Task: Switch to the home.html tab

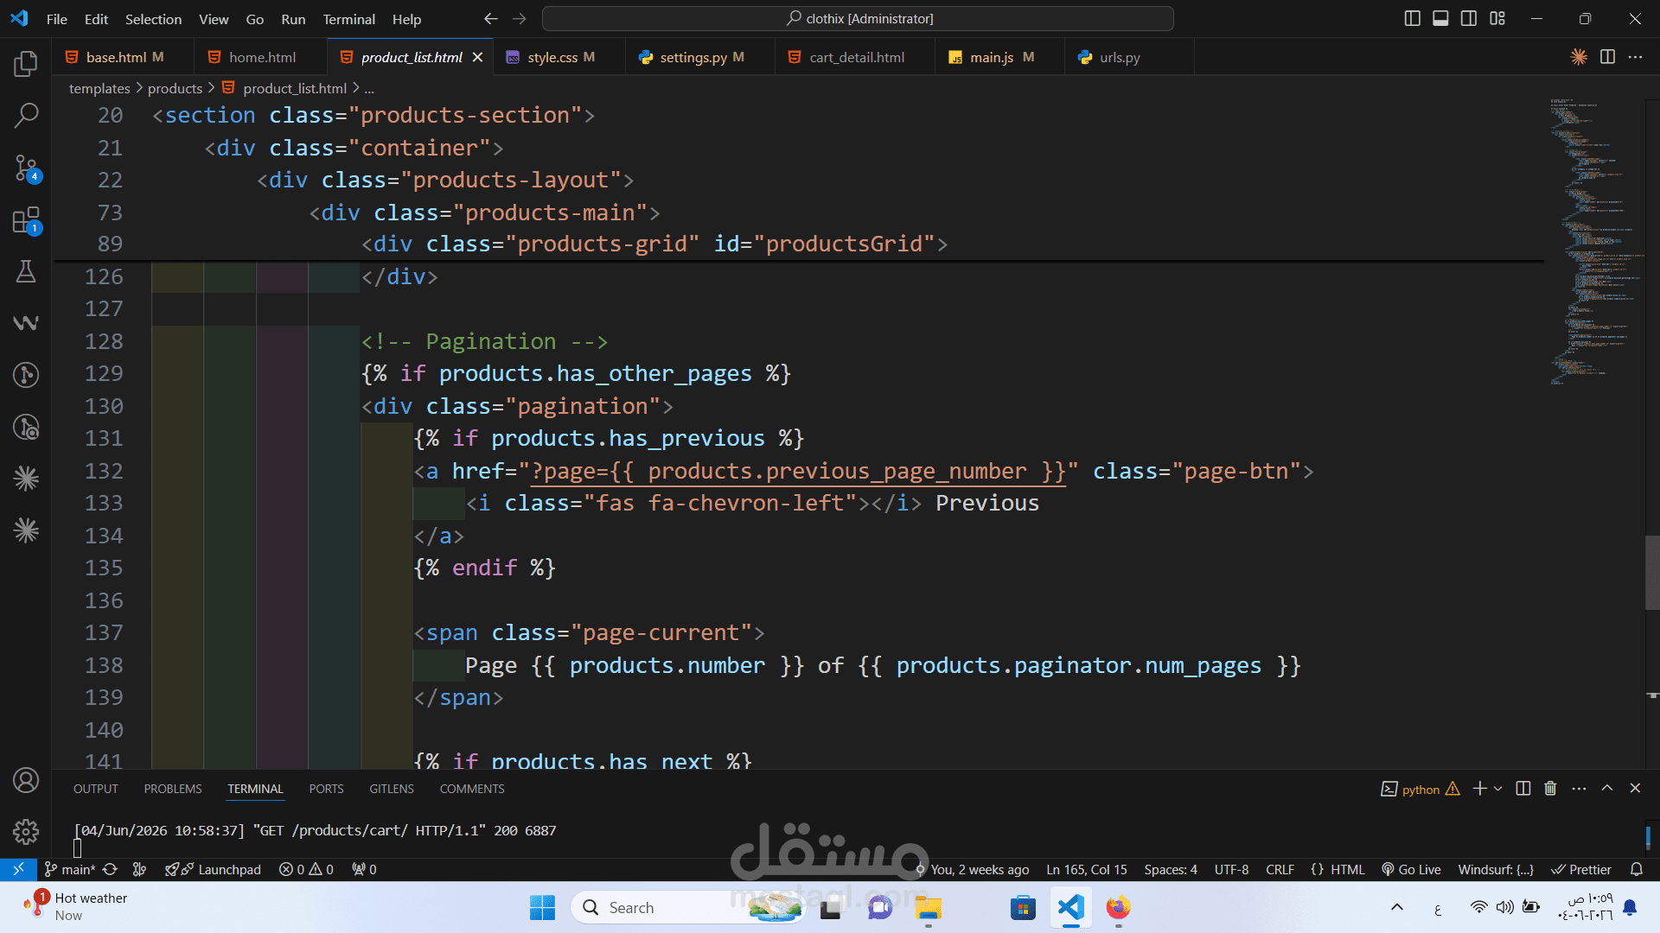Action: point(262,57)
